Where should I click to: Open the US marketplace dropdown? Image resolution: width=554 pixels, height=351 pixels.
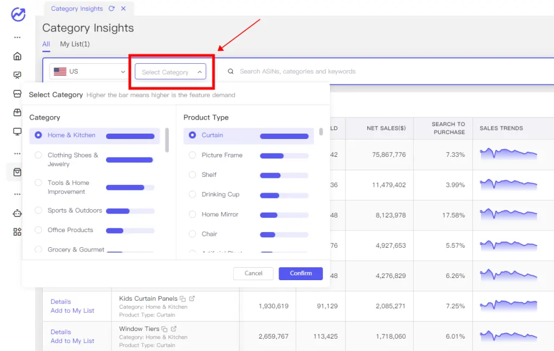tap(88, 71)
